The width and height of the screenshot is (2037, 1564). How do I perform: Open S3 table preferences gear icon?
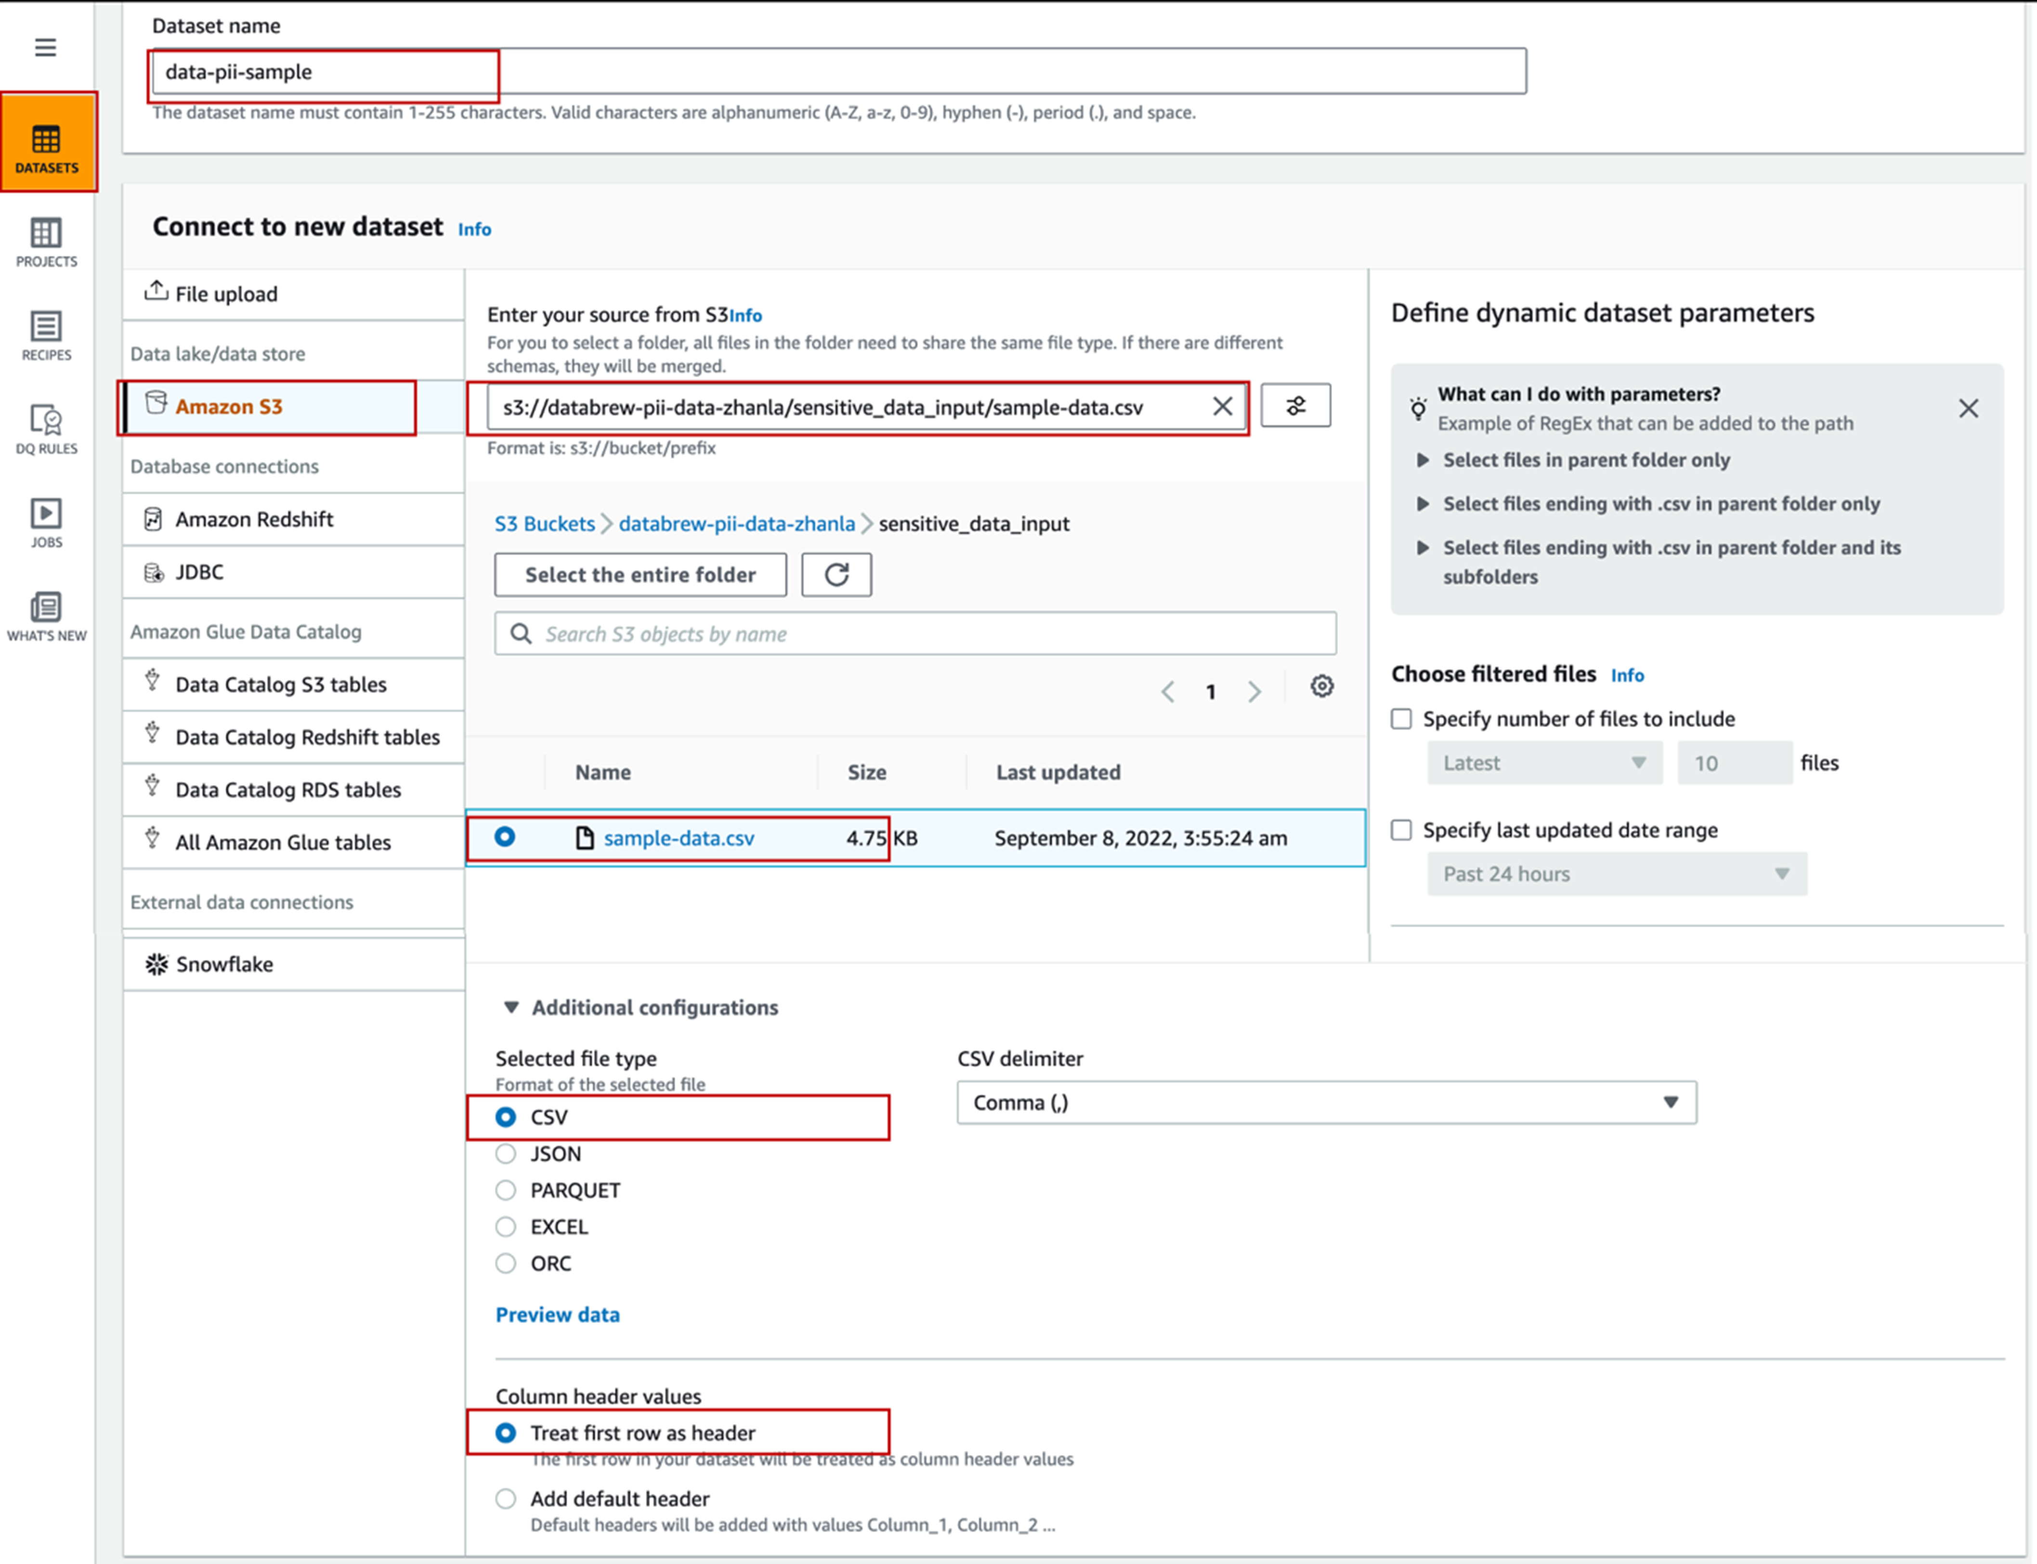point(1321,687)
